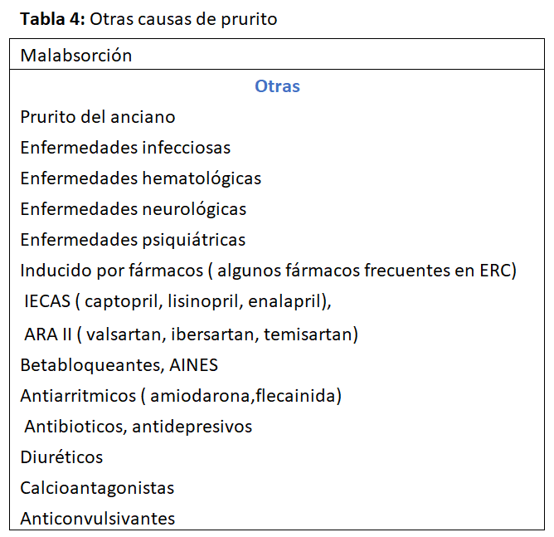
Task: Select 'Enfermedades infecciosas' line
Action: click(x=125, y=148)
